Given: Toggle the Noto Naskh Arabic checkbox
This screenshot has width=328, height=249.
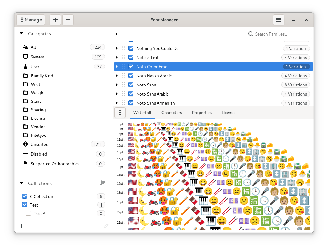Looking at the screenshot, I should pos(131,75).
